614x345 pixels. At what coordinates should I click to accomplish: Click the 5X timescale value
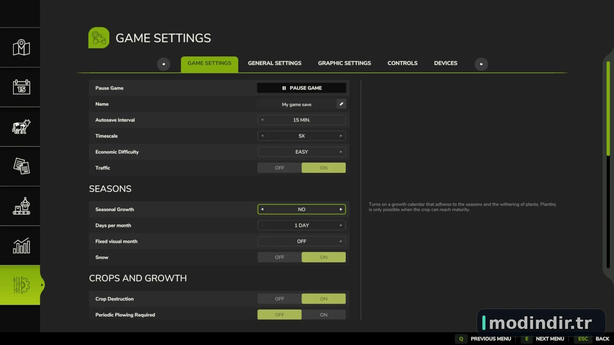click(302, 136)
